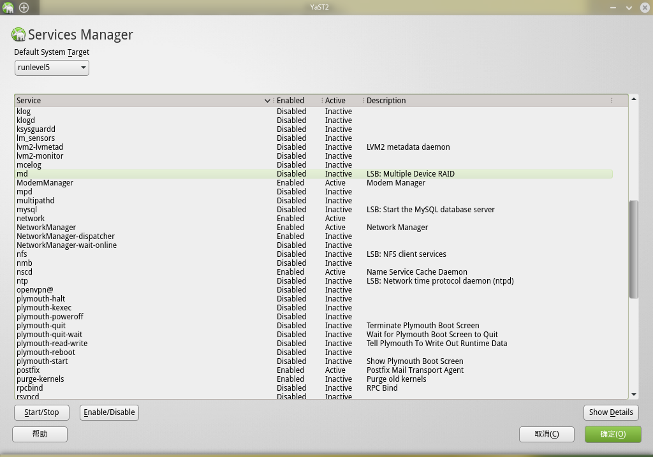Select the plymouth-poweroff service

point(314,317)
